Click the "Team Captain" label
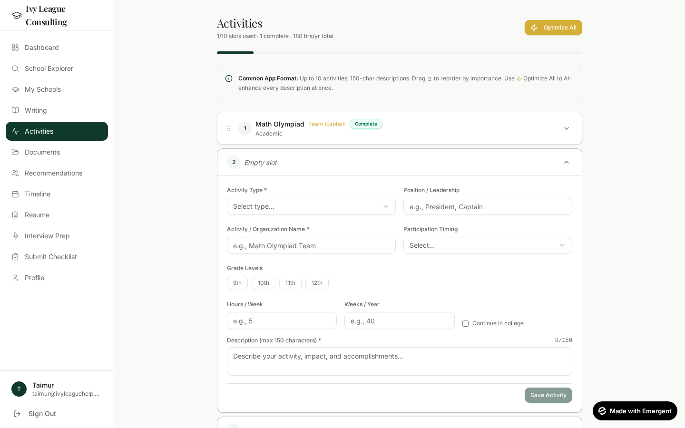 pos(327,124)
